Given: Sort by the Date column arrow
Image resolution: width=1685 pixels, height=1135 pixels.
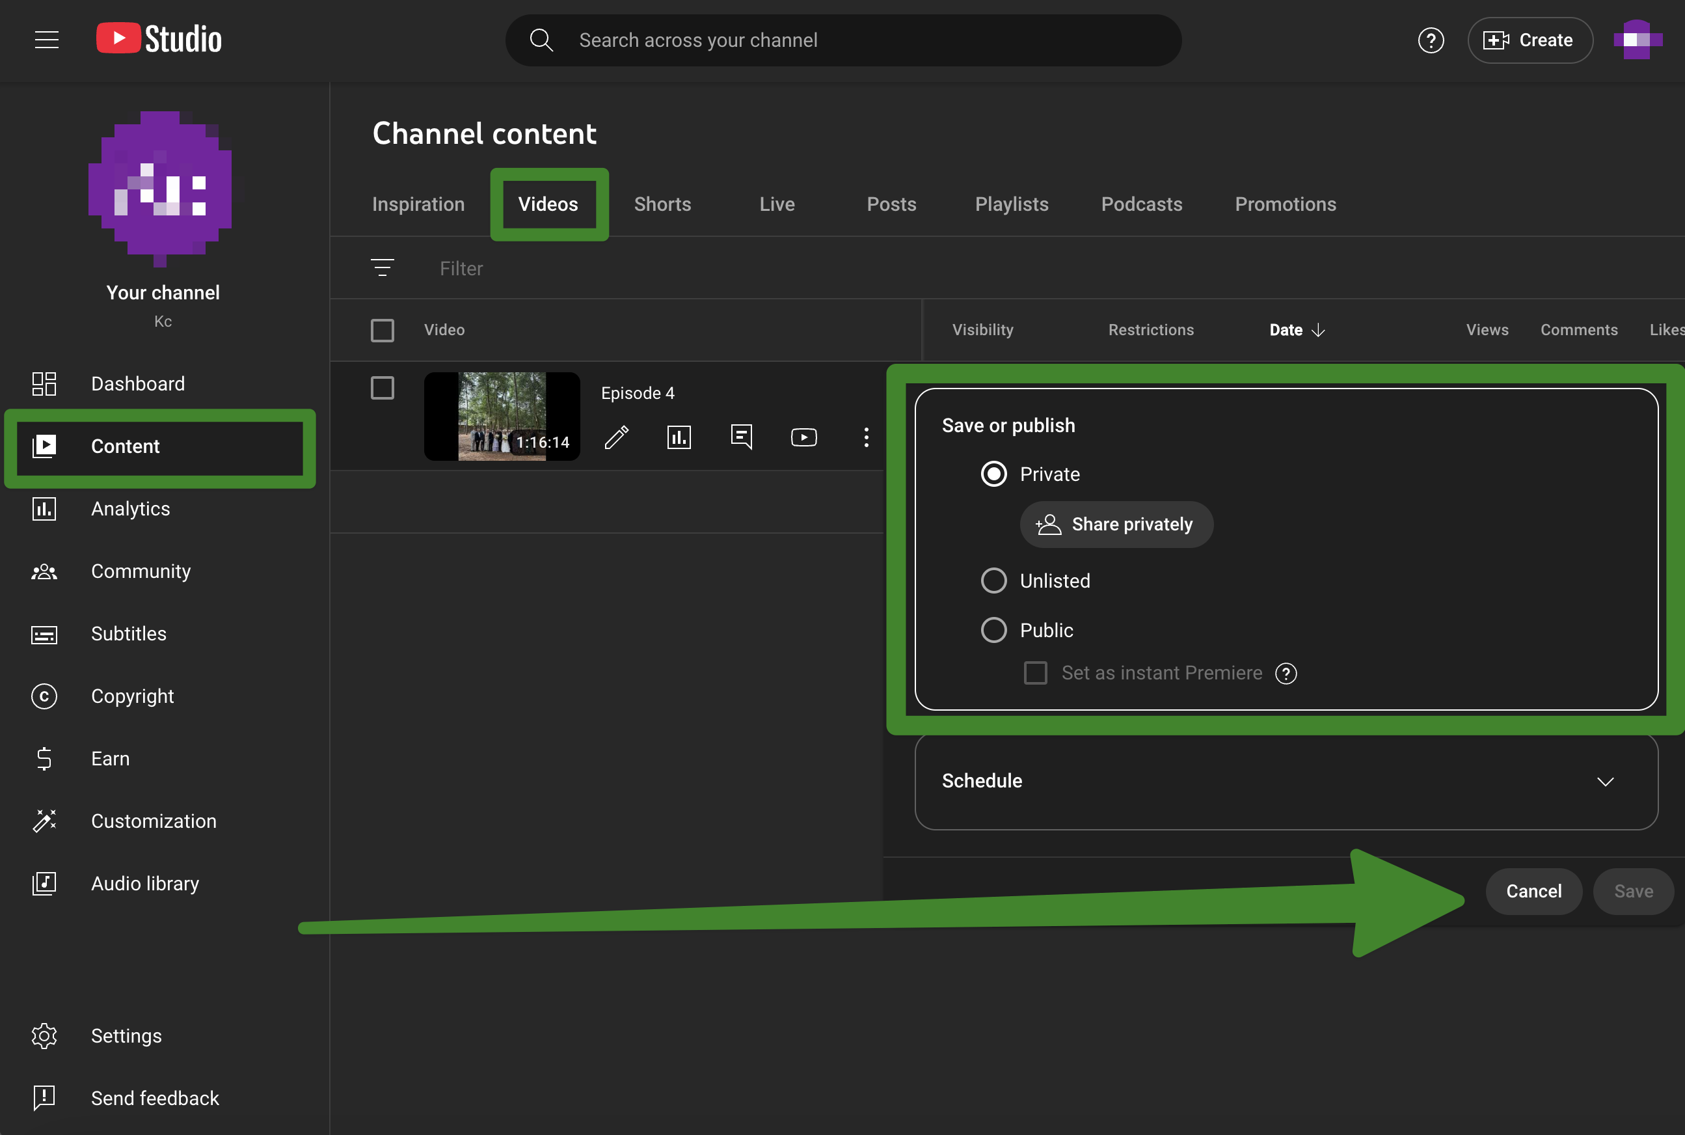Looking at the screenshot, I should (1318, 330).
